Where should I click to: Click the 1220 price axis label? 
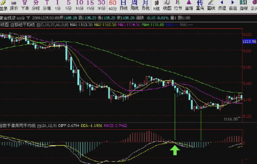point(247,34)
